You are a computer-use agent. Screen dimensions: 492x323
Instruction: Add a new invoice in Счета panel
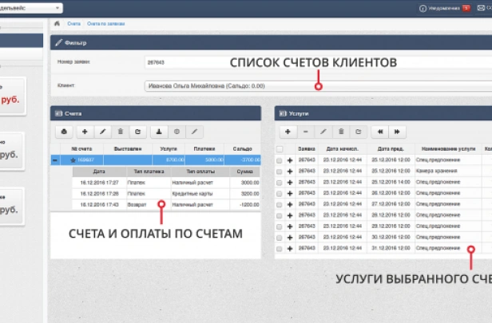coord(84,131)
